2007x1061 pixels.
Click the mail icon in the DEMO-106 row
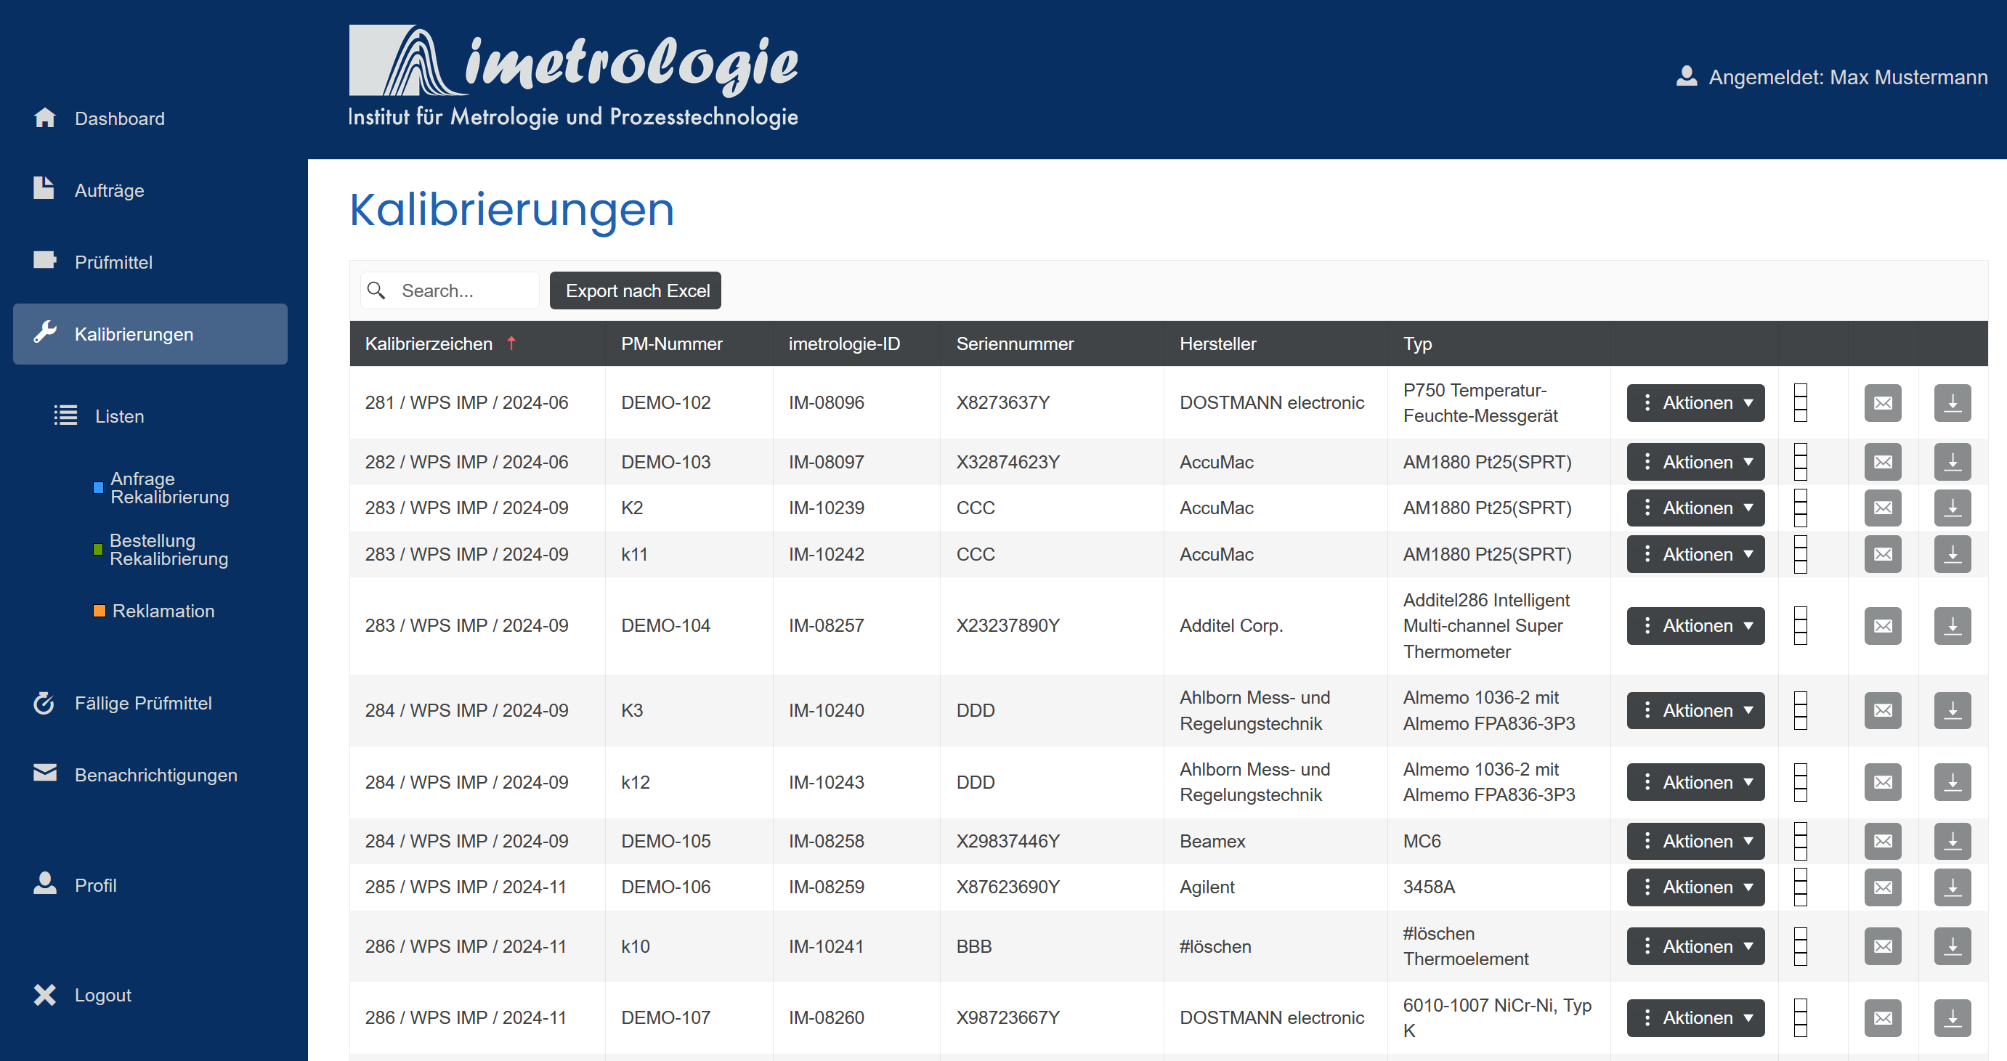[x=1882, y=887]
